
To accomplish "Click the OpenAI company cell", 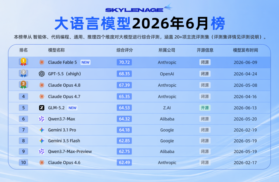I will tap(167, 74).
